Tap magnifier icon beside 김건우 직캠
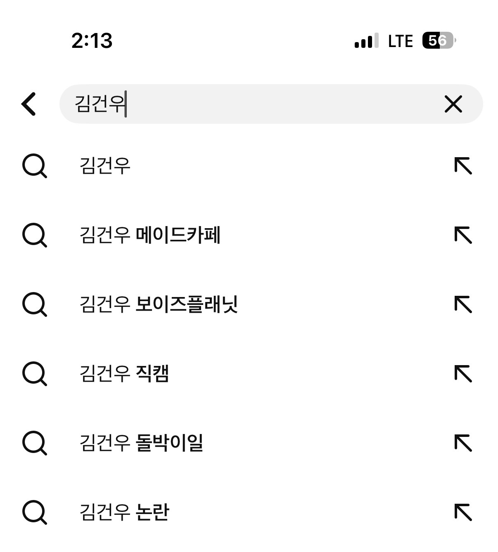498x552 pixels. click(34, 374)
